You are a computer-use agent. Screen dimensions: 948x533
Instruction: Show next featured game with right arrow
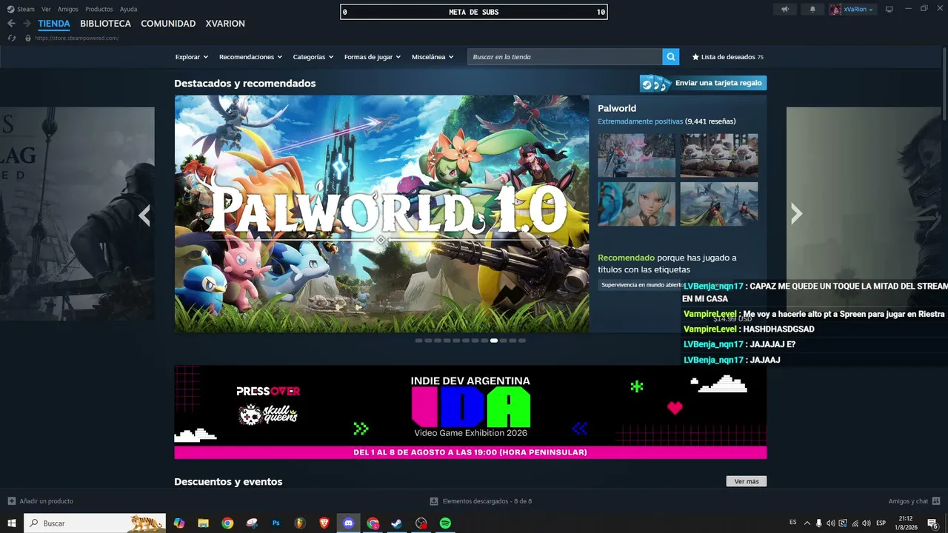(796, 214)
